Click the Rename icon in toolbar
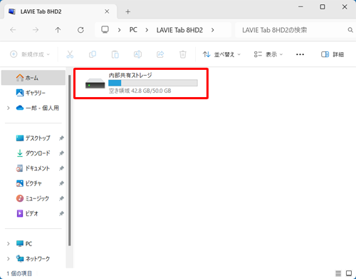 pyautogui.click(x=137, y=54)
